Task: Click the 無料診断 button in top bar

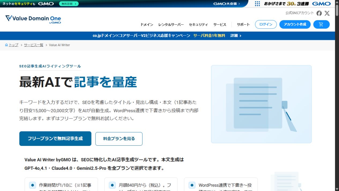Action: point(69,4)
